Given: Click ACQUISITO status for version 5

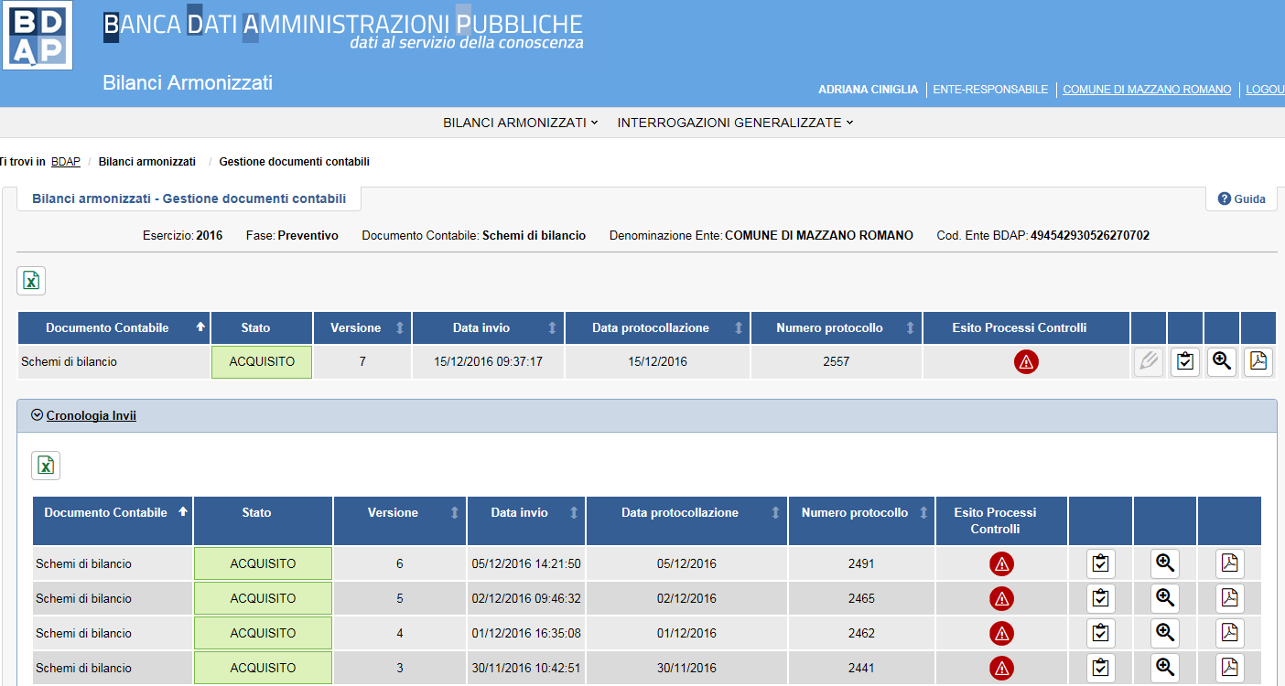Looking at the screenshot, I should click(x=263, y=599).
